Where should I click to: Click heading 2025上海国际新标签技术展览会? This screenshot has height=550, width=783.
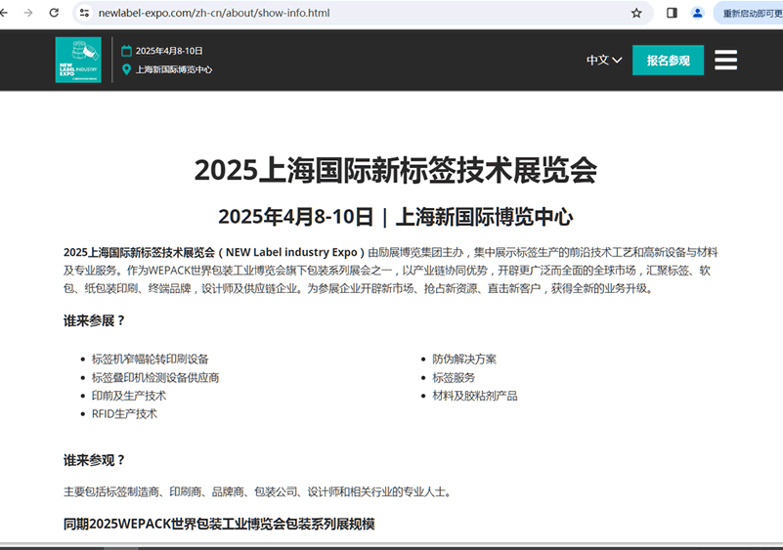click(396, 170)
